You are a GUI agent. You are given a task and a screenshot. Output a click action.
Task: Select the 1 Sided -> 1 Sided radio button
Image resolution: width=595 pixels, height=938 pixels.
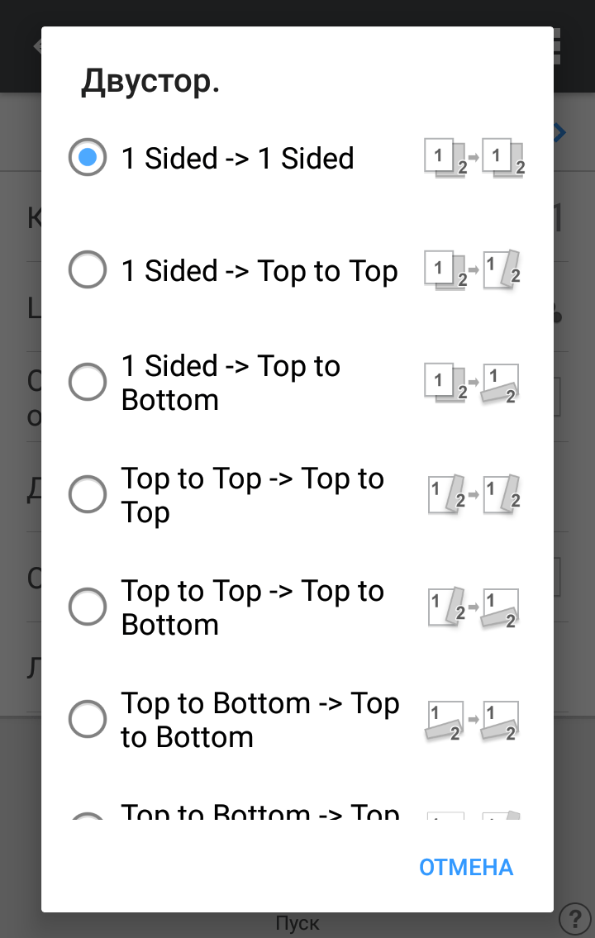pyautogui.click(x=88, y=158)
